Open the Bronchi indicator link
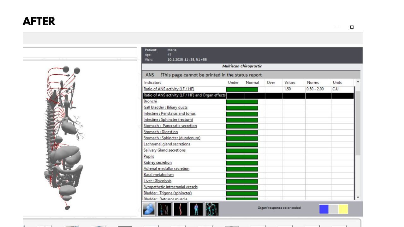 coord(150,101)
